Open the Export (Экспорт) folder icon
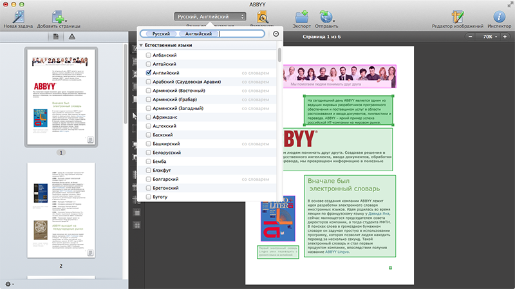Image resolution: width=515 pixels, height=289 pixels. (301, 15)
